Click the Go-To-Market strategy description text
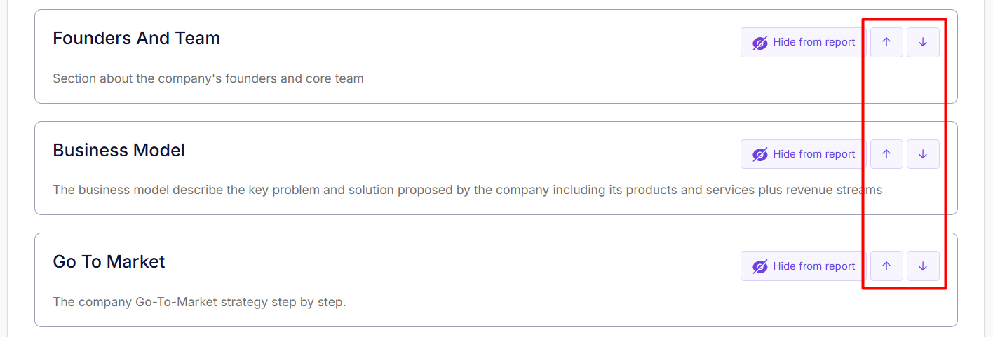This screenshot has height=337, width=993. point(199,303)
